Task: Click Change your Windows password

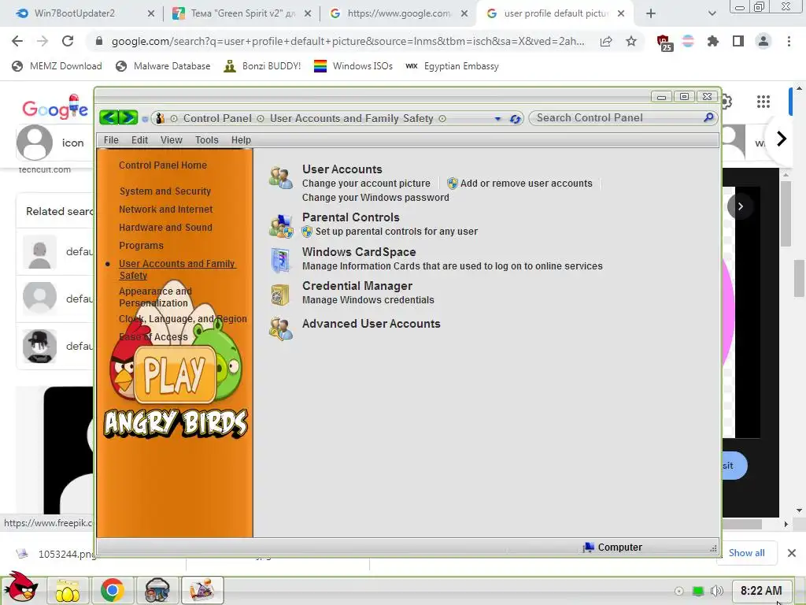Action: (375, 198)
